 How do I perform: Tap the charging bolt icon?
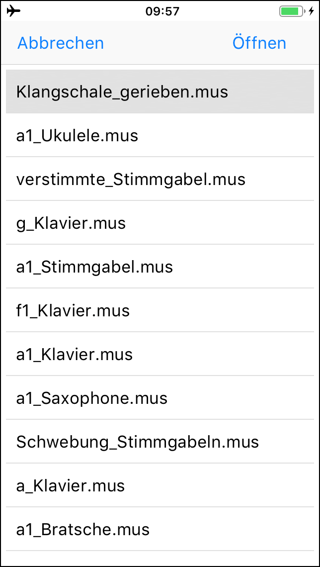312,11
